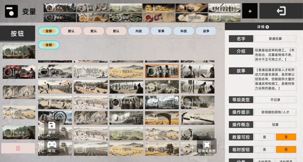The image size is (303, 162).
Task: Choose the 居民科技 card
Action: click(x=91, y=133)
